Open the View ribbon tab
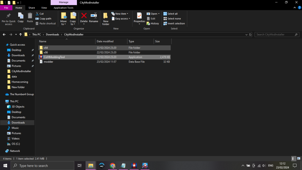The height and width of the screenshot is (170, 302). [44, 8]
